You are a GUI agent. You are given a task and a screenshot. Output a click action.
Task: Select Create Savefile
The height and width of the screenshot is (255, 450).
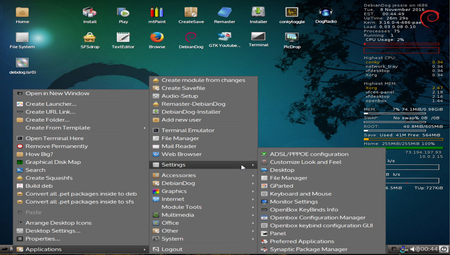point(204,88)
